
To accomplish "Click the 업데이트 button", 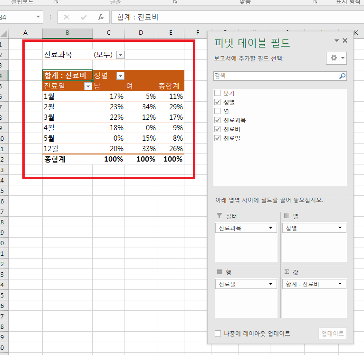I will point(332,334).
